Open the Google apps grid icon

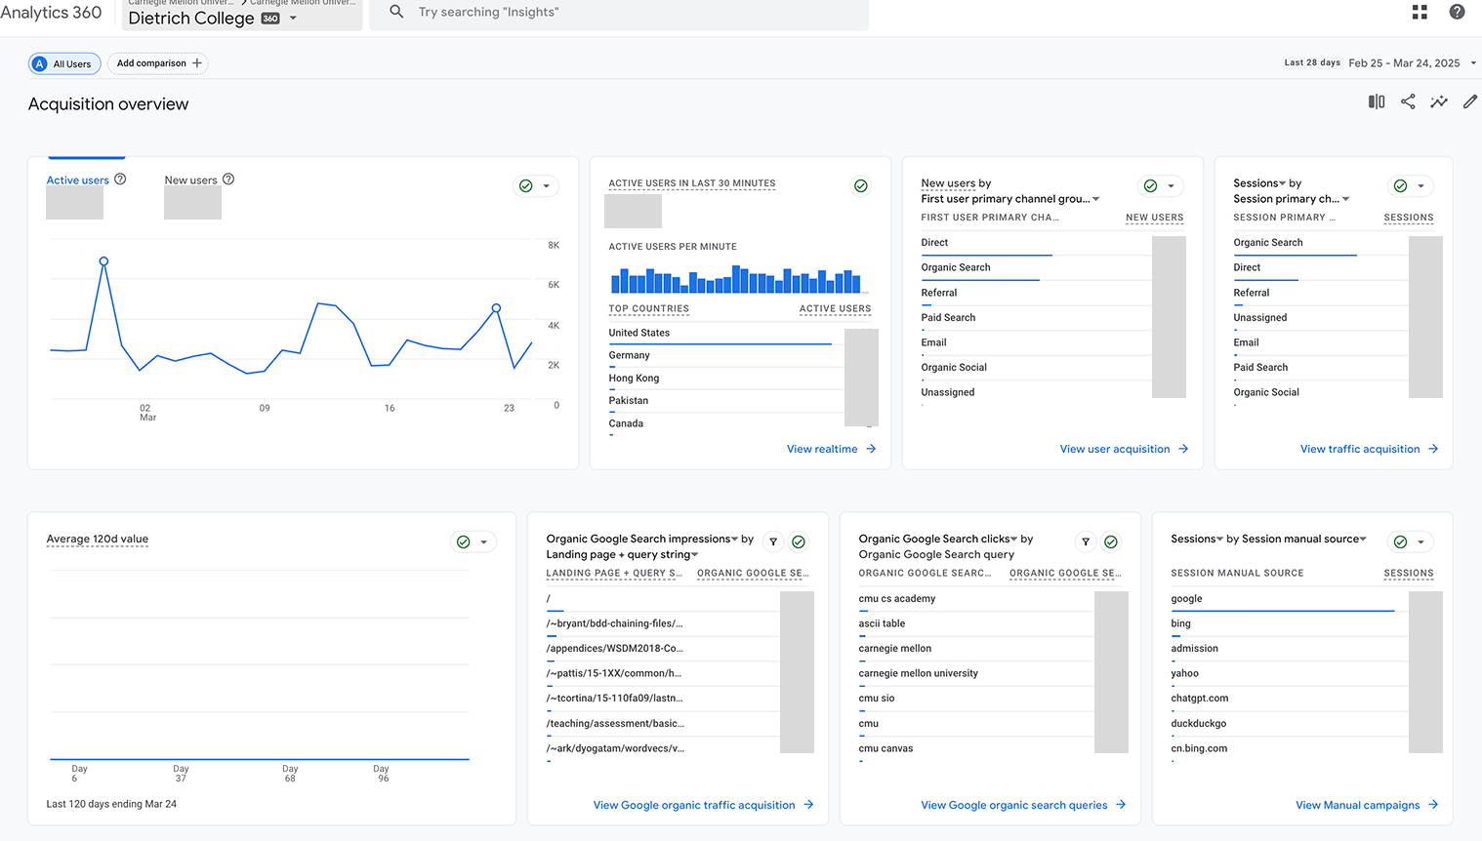pyautogui.click(x=1420, y=12)
